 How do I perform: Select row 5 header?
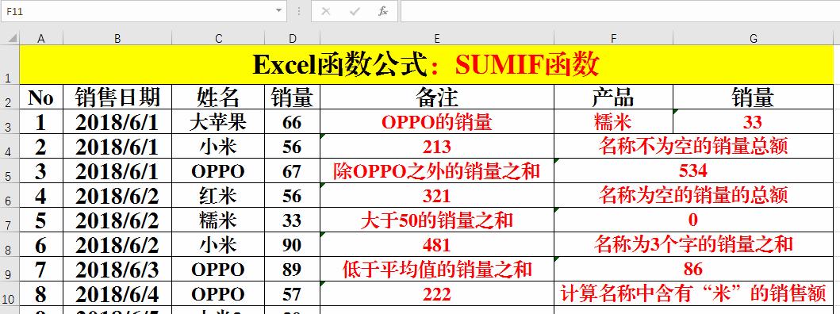[10, 171]
